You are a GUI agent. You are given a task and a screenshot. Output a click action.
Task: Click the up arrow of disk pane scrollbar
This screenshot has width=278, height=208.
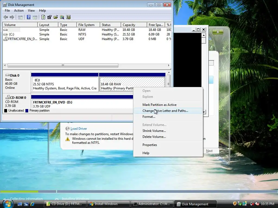169,73
